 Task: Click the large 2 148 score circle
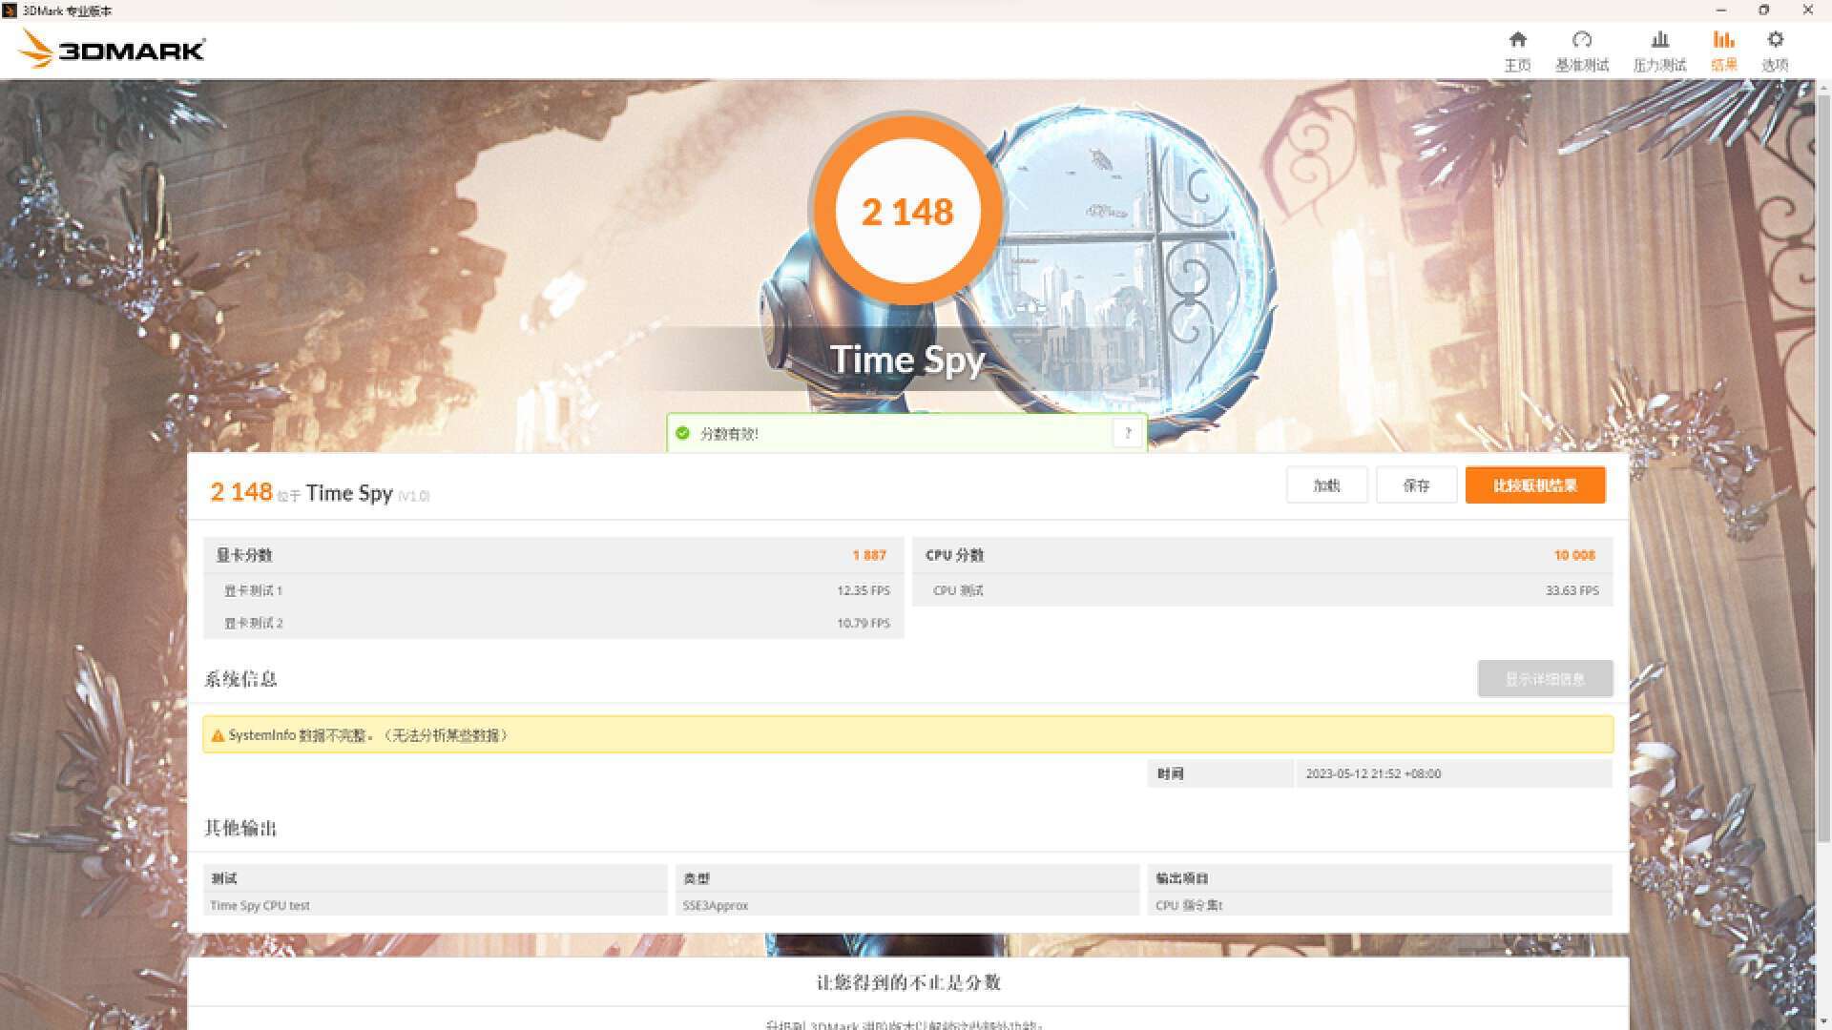907,211
